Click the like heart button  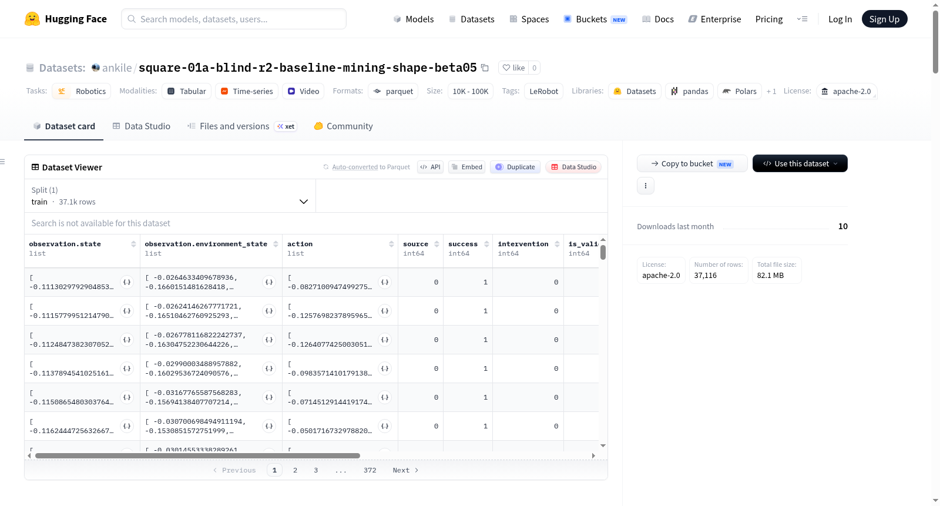pyautogui.click(x=513, y=68)
